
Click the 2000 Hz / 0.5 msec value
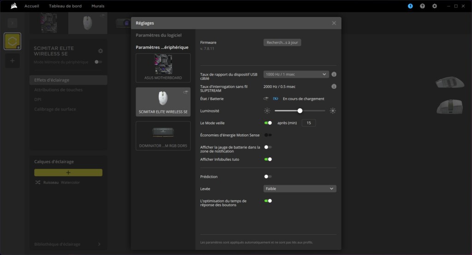279,87
